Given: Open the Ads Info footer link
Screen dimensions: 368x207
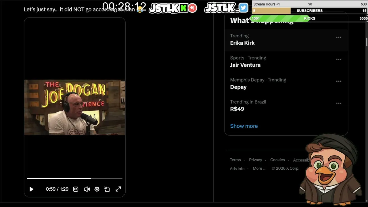Looking at the screenshot, I should click(x=237, y=168).
